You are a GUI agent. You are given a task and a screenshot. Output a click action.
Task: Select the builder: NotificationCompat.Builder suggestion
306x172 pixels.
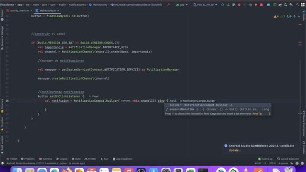click(x=218, y=105)
